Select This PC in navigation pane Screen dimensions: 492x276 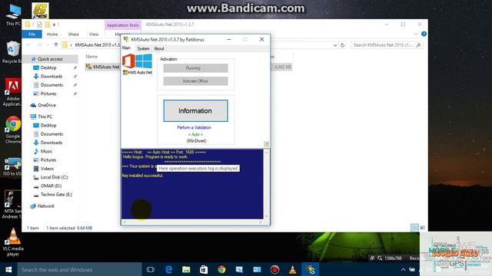pos(45,117)
